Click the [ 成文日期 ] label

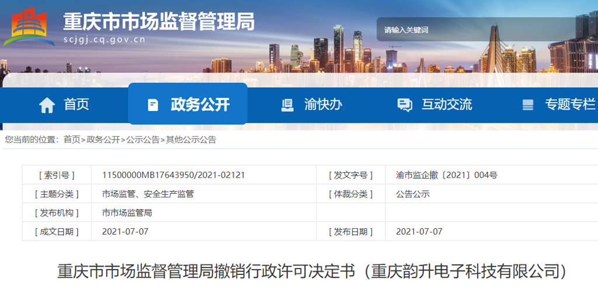click(x=57, y=231)
